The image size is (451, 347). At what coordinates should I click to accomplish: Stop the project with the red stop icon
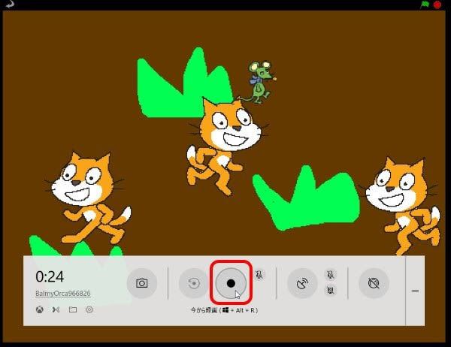click(x=437, y=5)
